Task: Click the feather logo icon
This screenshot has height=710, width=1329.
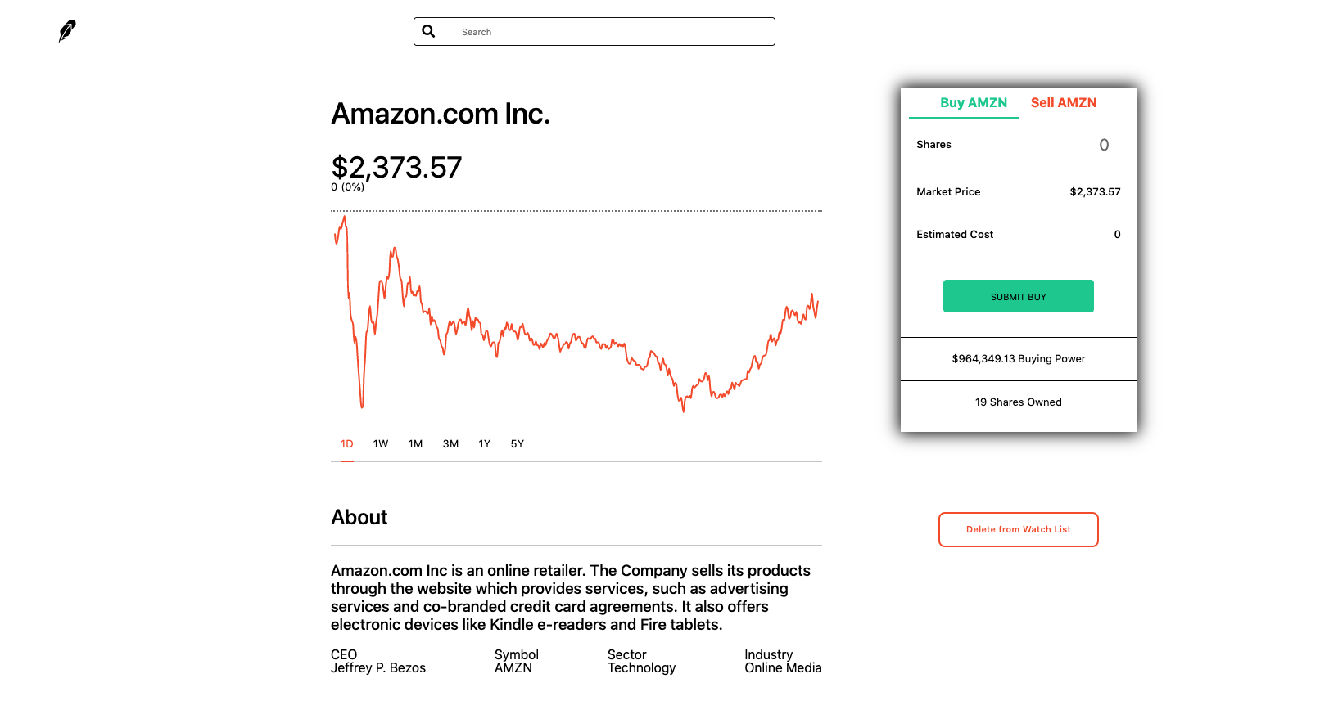Action: tap(67, 31)
